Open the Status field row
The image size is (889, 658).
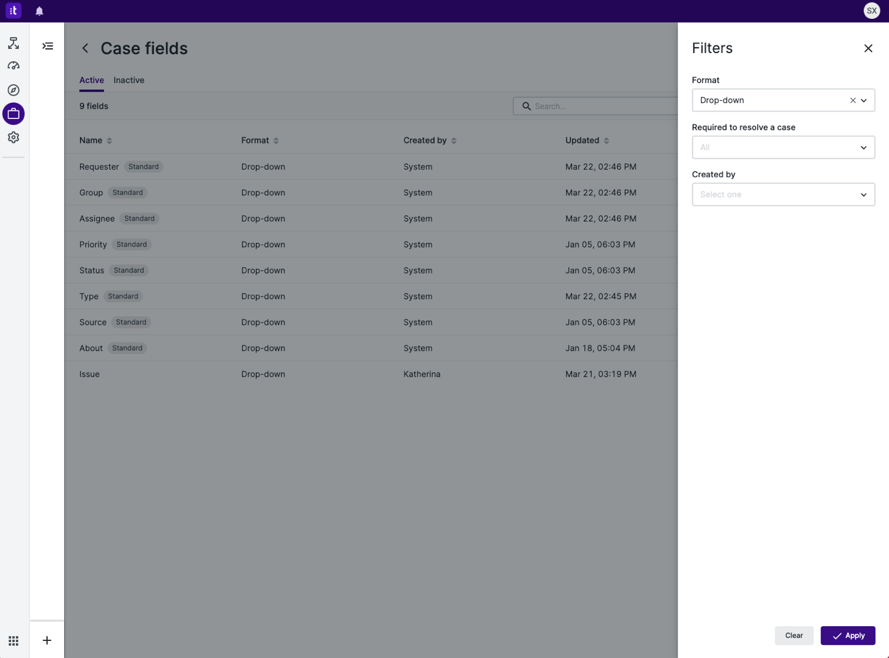371,270
